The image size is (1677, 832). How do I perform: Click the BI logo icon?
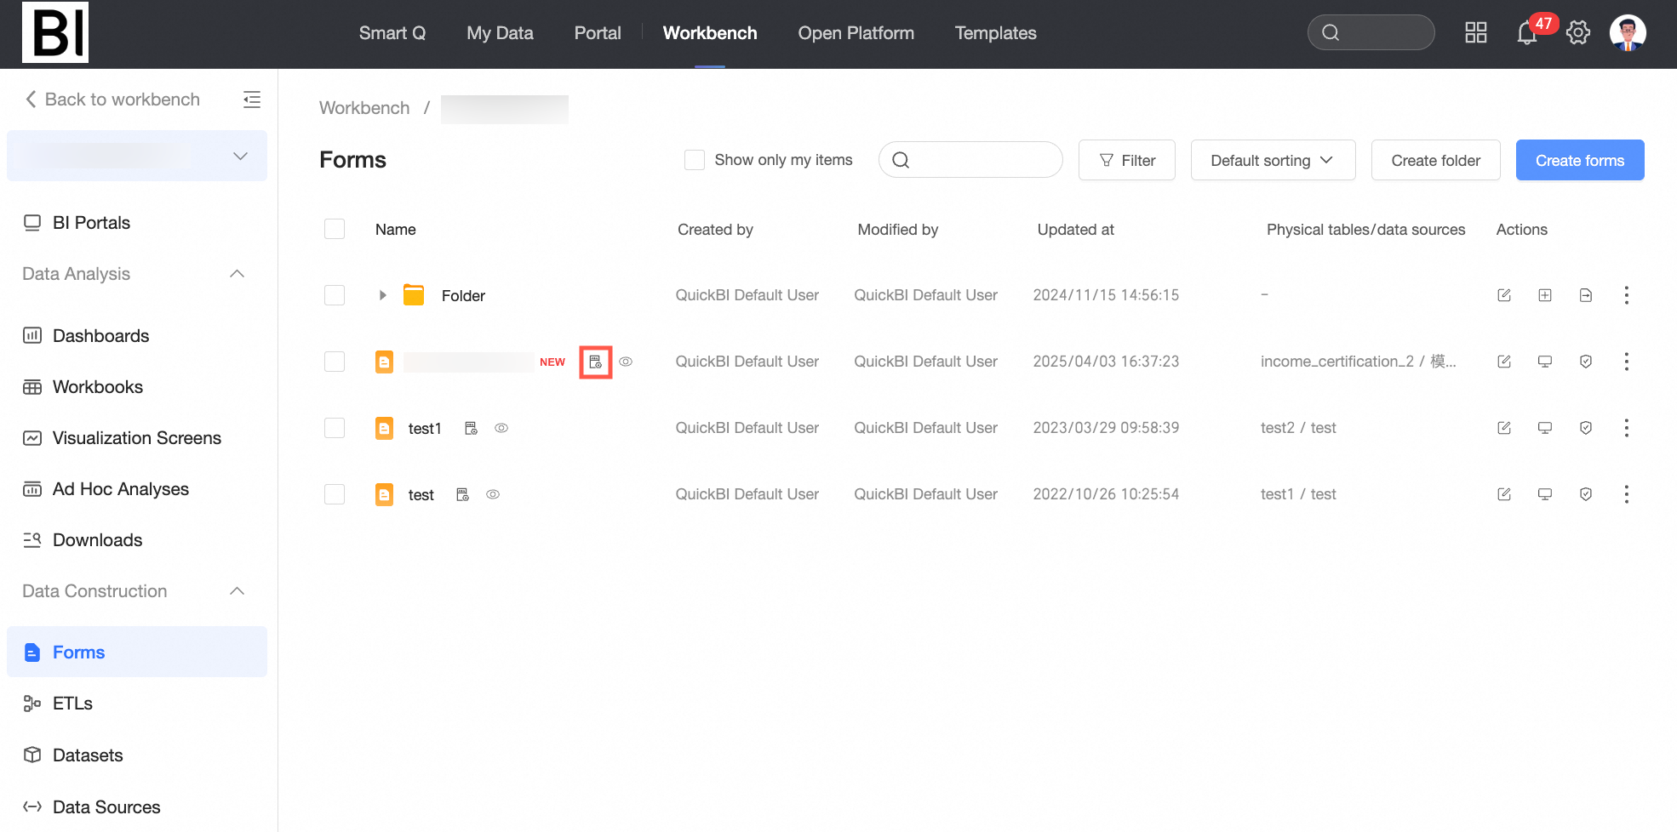tap(55, 32)
